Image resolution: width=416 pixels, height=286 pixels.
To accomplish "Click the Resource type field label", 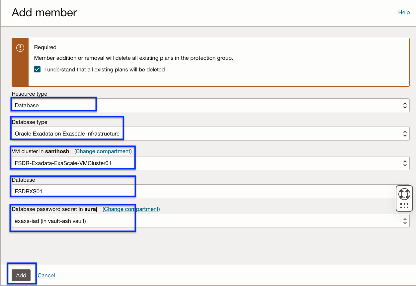I will pos(30,94).
